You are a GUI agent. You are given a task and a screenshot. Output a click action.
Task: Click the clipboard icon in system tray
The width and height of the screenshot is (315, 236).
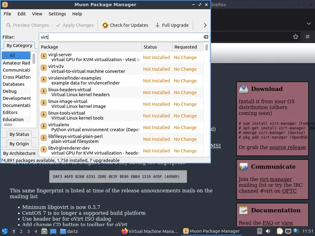280,231
